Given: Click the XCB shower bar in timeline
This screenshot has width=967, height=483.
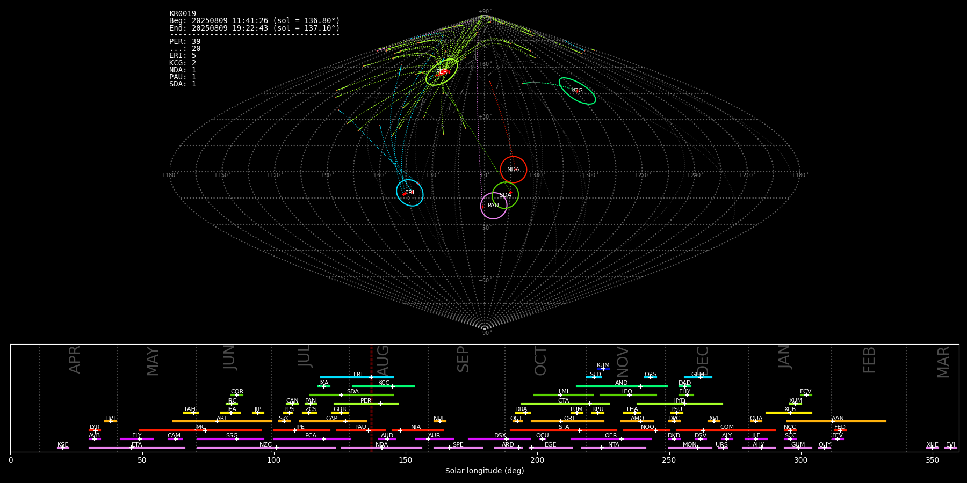Looking at the screenshot, I should tap(789, 413).
